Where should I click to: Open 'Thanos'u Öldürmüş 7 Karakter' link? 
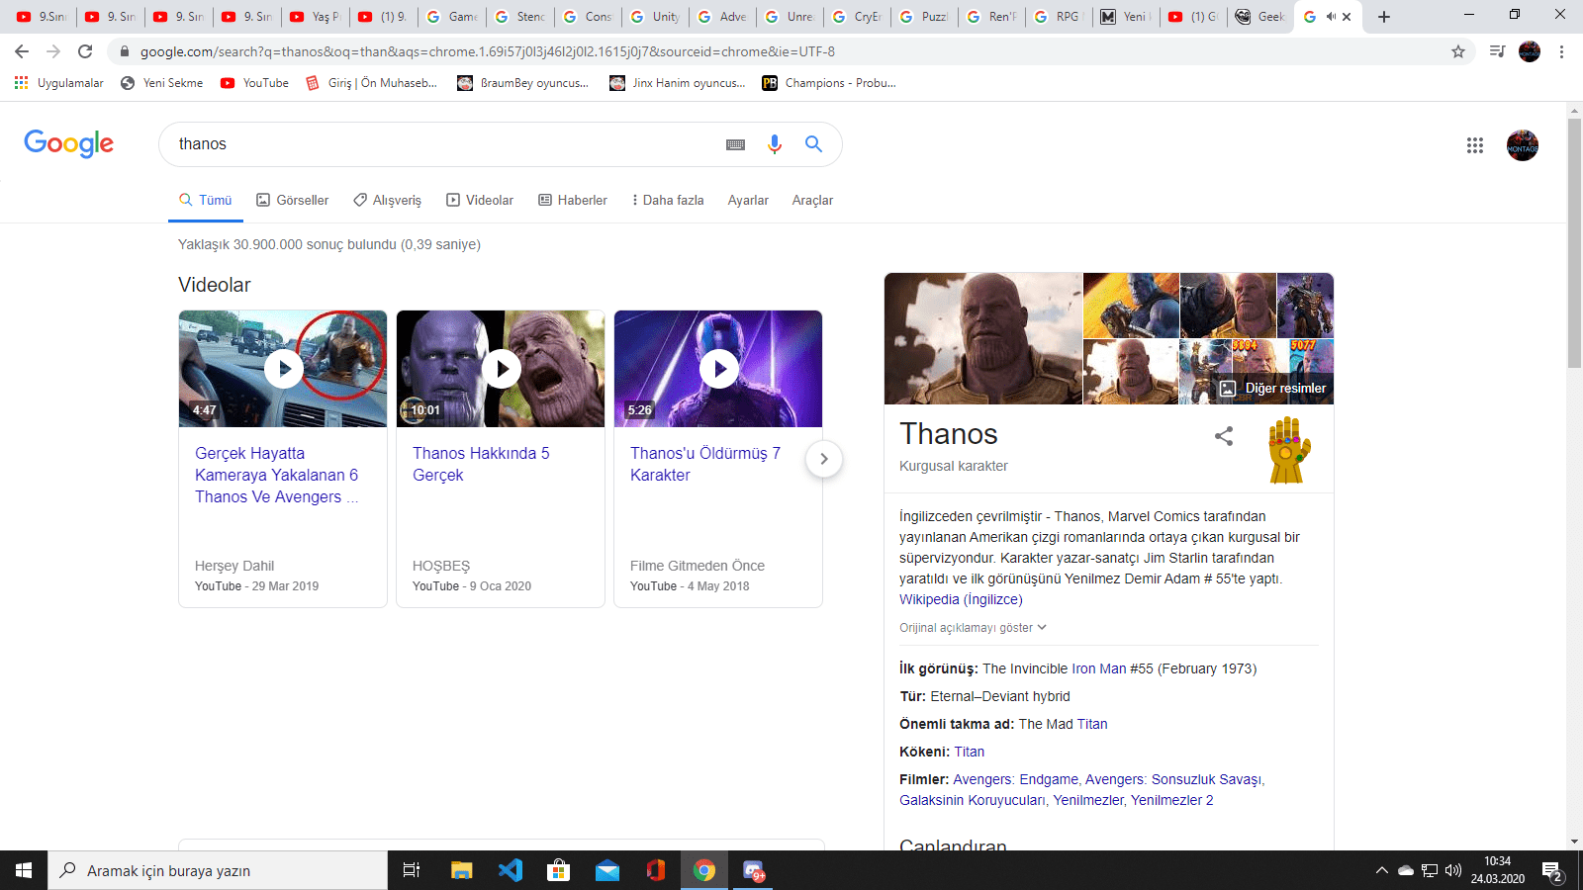[x=705, y=464]
